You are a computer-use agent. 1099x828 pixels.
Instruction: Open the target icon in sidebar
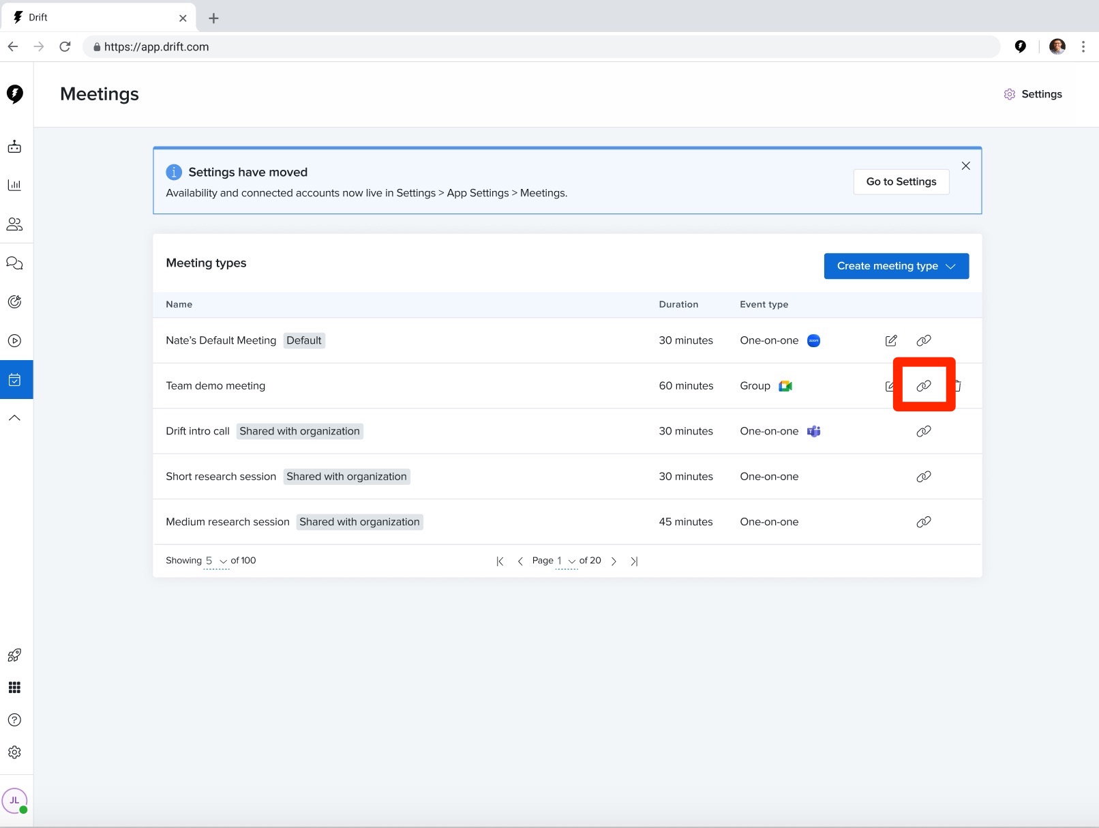click(x=14, y=301)
